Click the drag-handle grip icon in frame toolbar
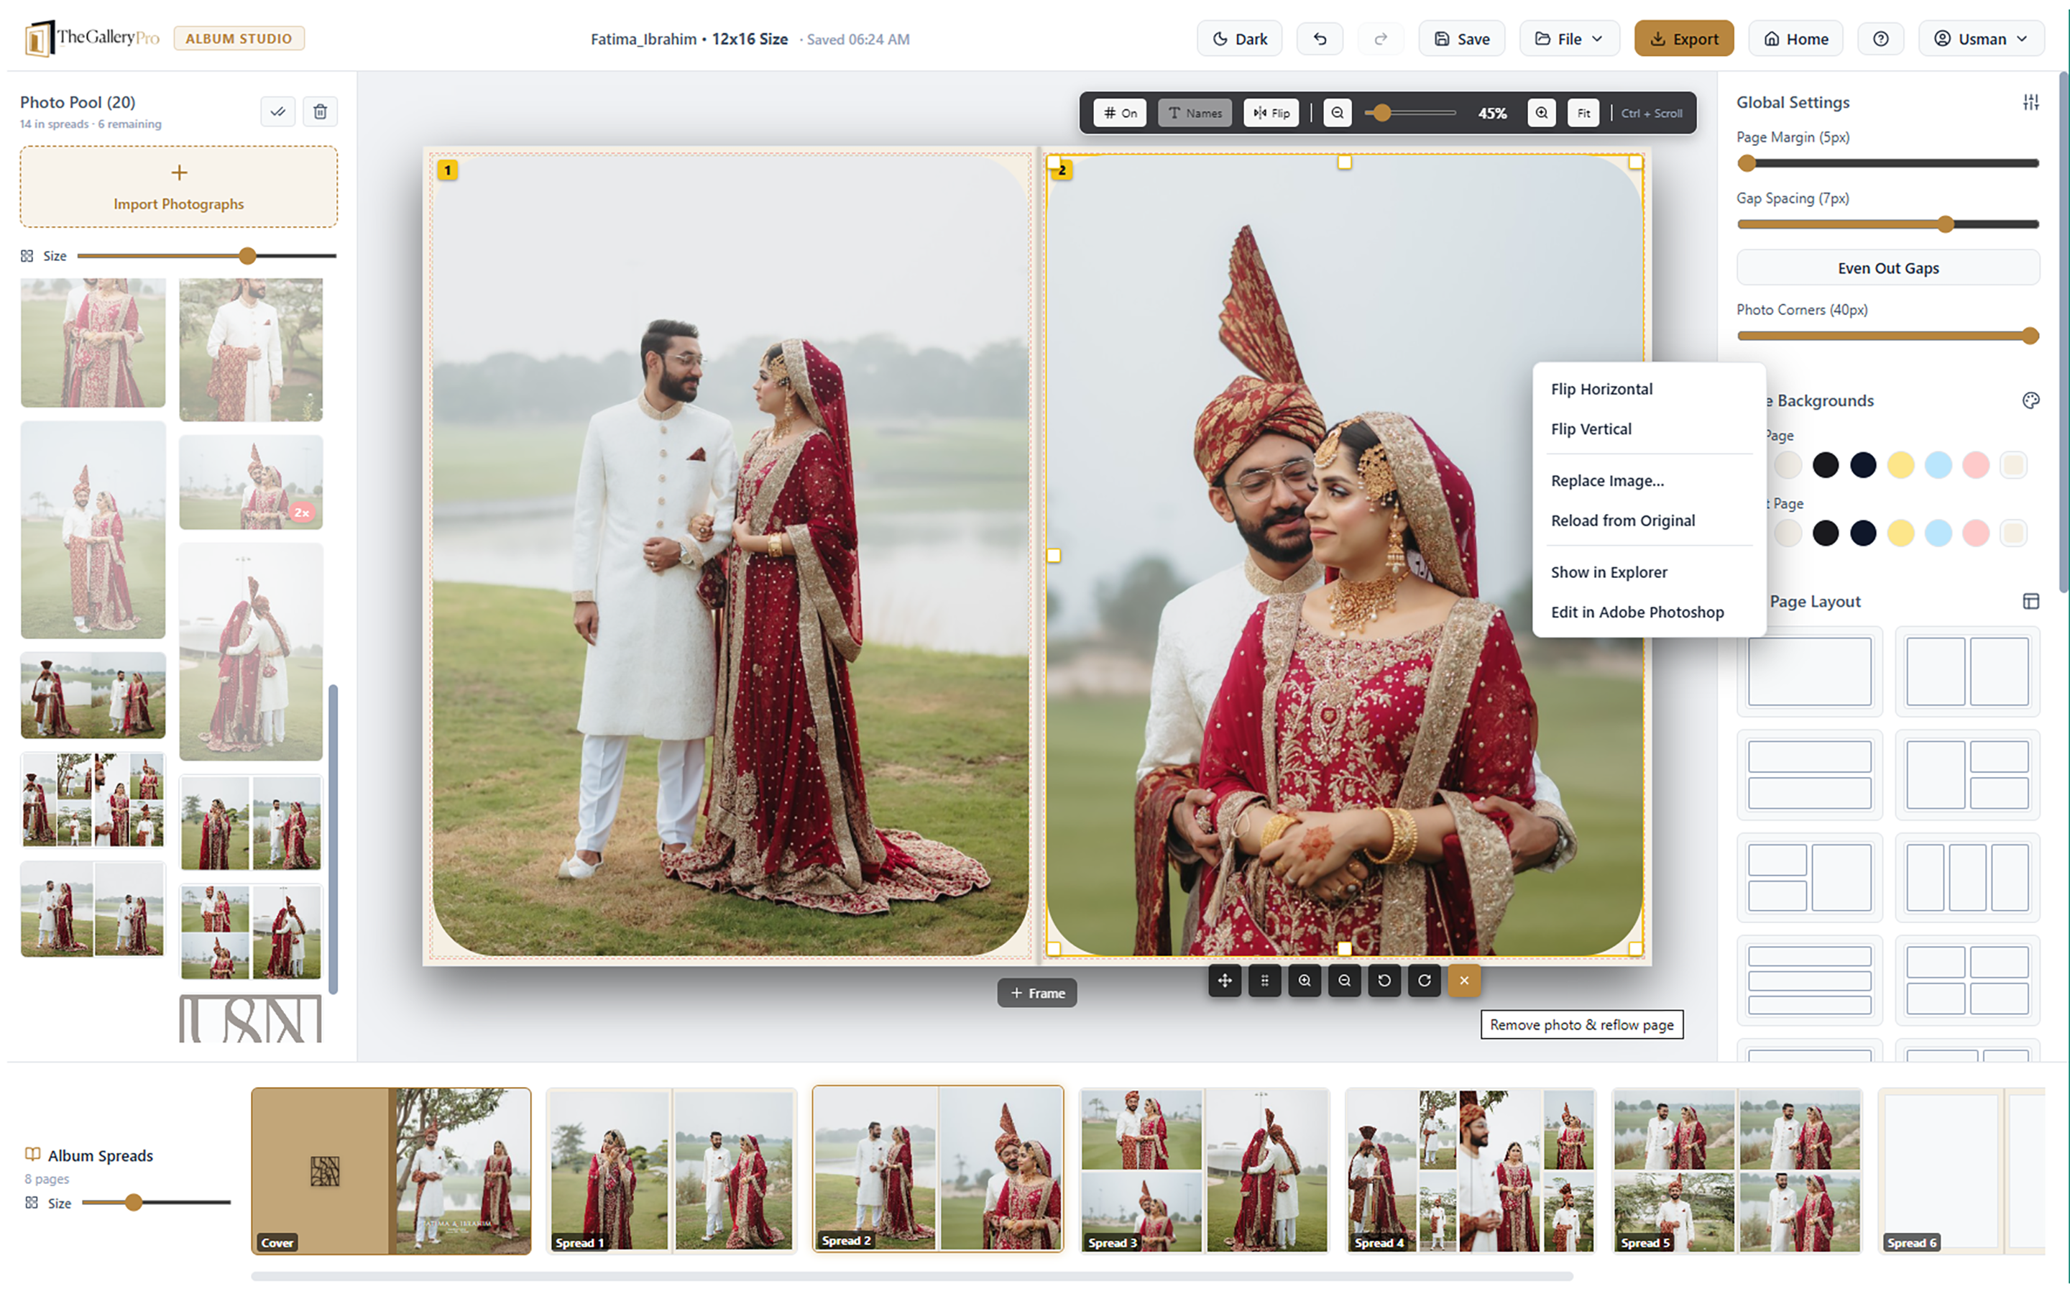The image size is (2070, 1294). [1264, 981]
